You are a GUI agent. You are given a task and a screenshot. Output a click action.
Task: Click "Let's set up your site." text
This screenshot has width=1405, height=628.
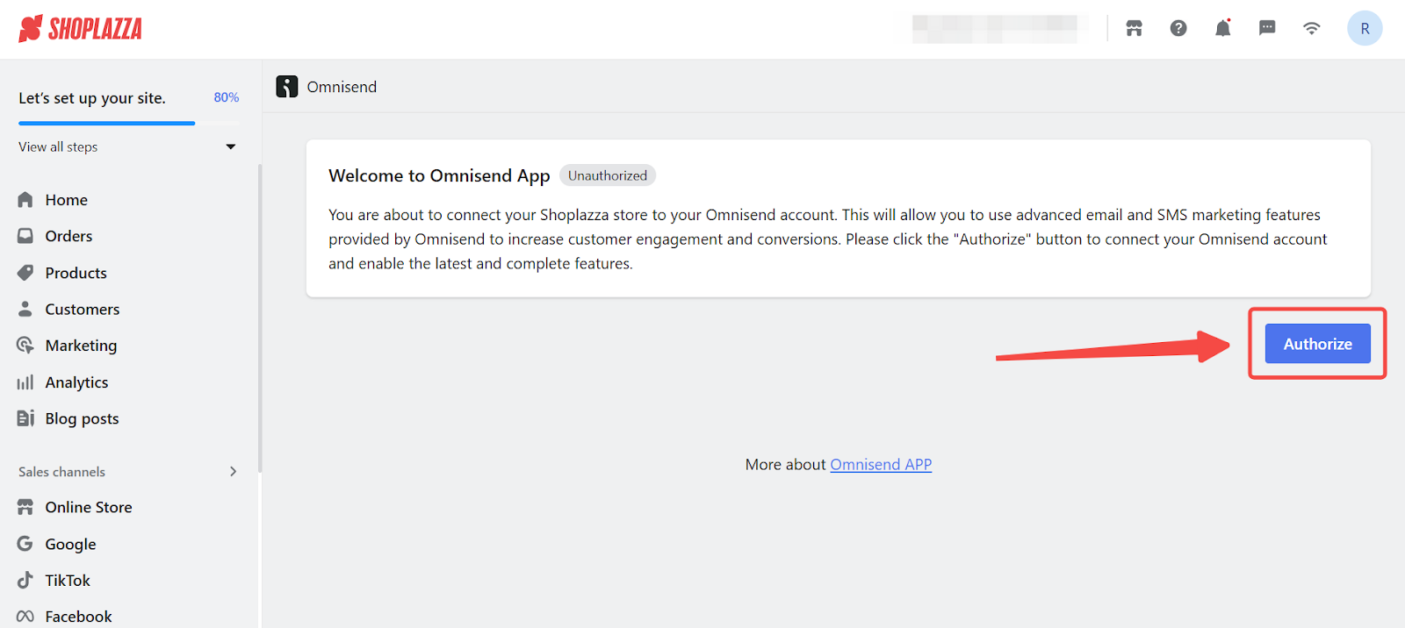(92, 98)
